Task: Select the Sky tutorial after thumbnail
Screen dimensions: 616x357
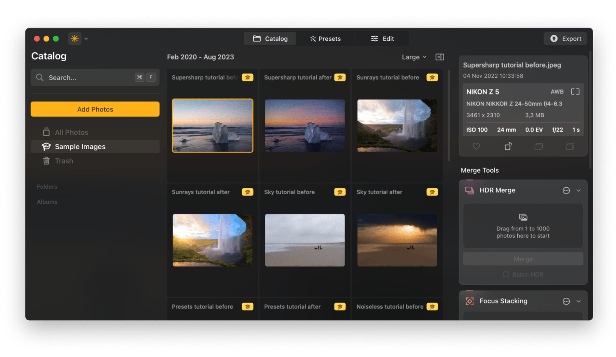Action: pyautogui.click(x=397, y=240)
